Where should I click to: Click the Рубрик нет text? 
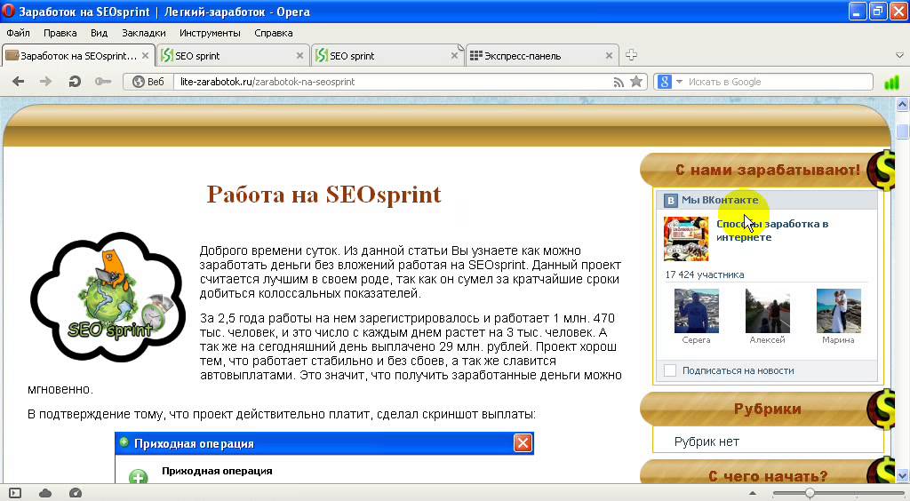pos(706,441)
